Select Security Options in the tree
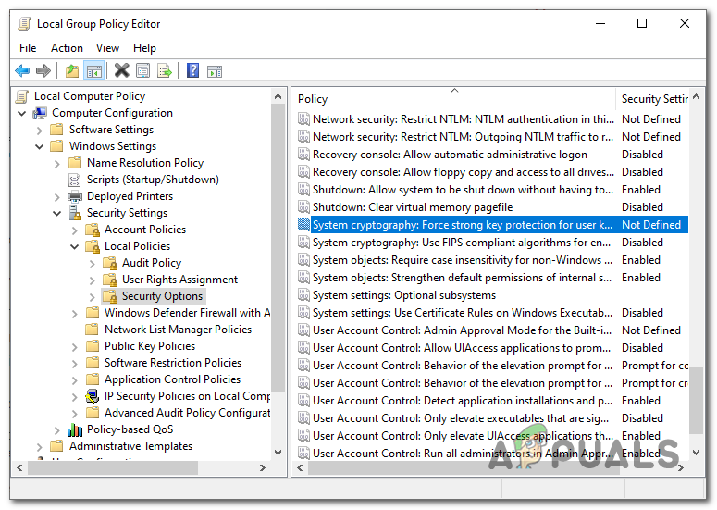Viewport: 717px width, 510px height. [x=162, y=296]
